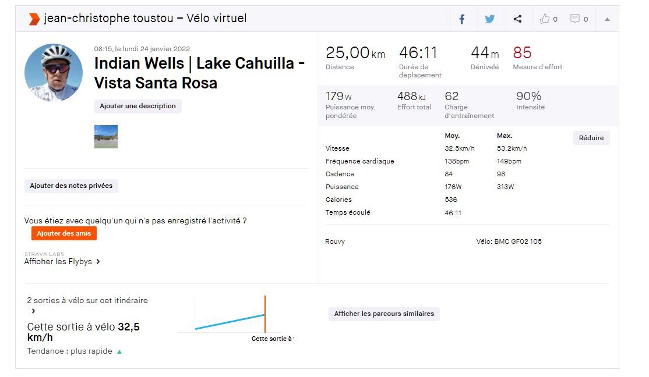The image size is (649, 377).
Task: Click Afficher les parcours similaires
Action: (384, 314)
